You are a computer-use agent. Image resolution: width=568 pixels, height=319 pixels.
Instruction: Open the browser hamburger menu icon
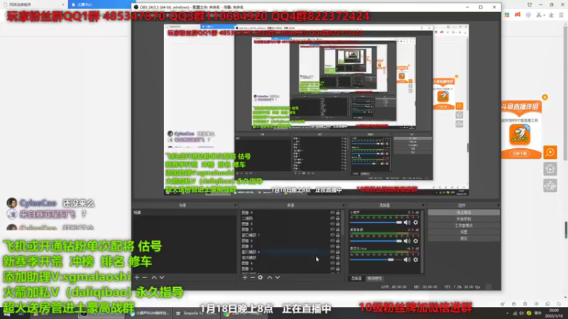(561, 15)
